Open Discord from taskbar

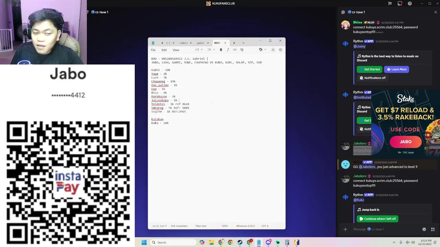point(268,243)
